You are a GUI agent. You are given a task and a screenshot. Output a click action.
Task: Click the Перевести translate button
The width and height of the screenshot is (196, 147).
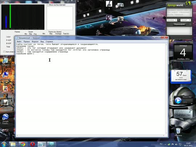179,24
